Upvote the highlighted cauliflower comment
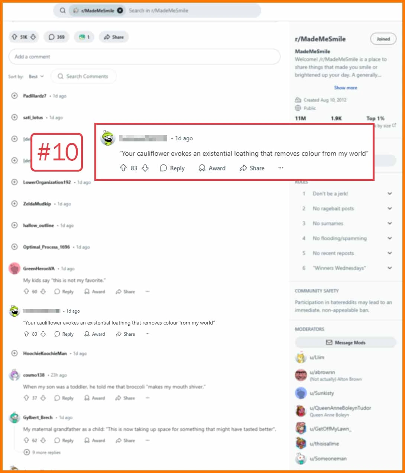The height and width of the screenshot is (473, 405). coord(123,168)
